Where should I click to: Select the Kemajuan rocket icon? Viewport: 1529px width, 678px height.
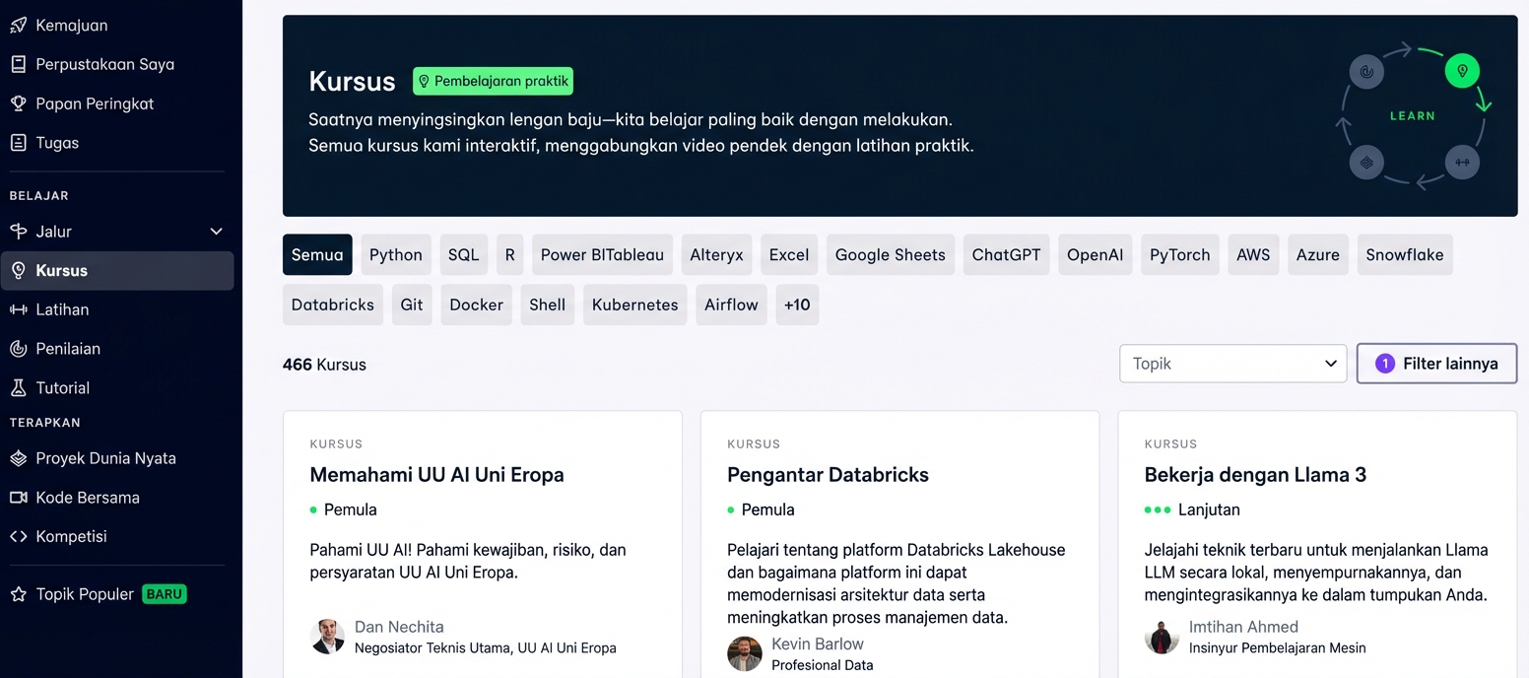[18, 25]
